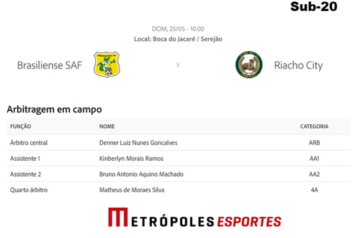The height and width of the screenshot is (238, 356).
Task: Click the Assistente 1 row label
Action: (x=25, y=158)
